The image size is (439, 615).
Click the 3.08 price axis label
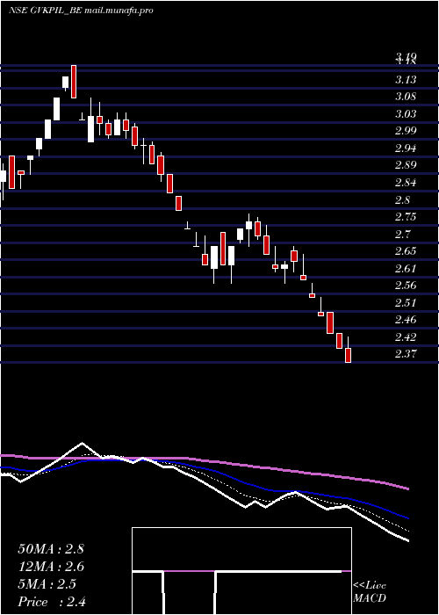406,97
